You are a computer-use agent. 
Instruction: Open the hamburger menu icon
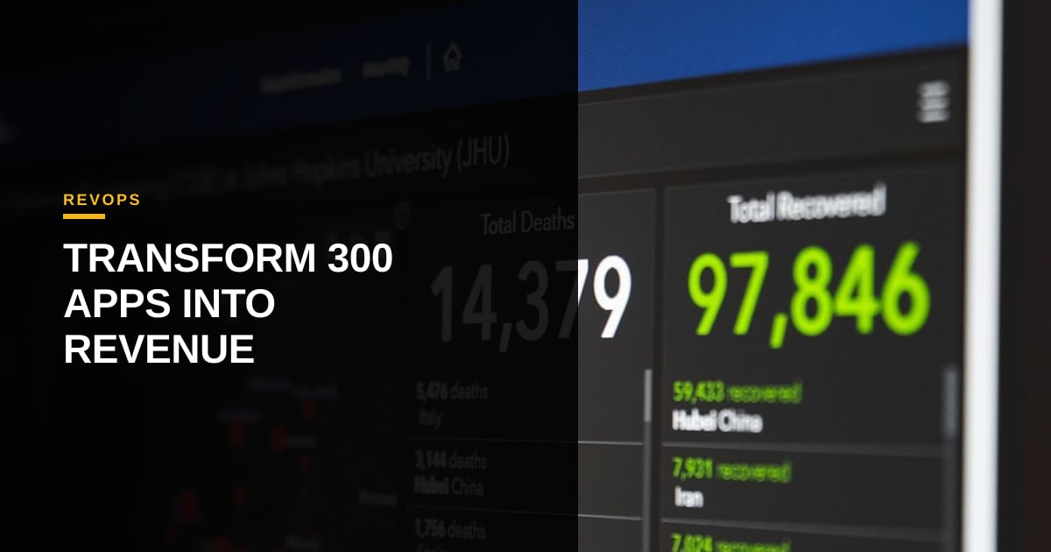coord(933,103)
